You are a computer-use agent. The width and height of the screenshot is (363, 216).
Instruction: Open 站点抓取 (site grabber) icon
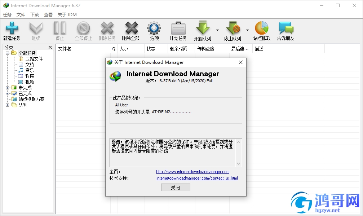click(x=262, y=28)
